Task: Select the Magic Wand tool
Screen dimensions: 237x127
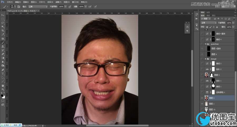Action: point(3,27)
